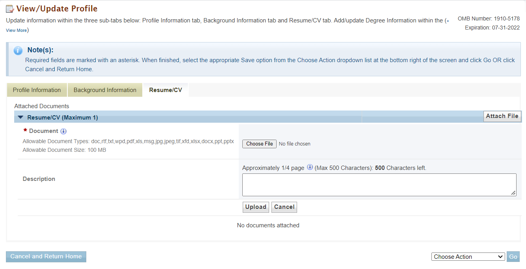Click the View/Update Profile notepad icon
This screenshot has height=269, width=526.
10,9
